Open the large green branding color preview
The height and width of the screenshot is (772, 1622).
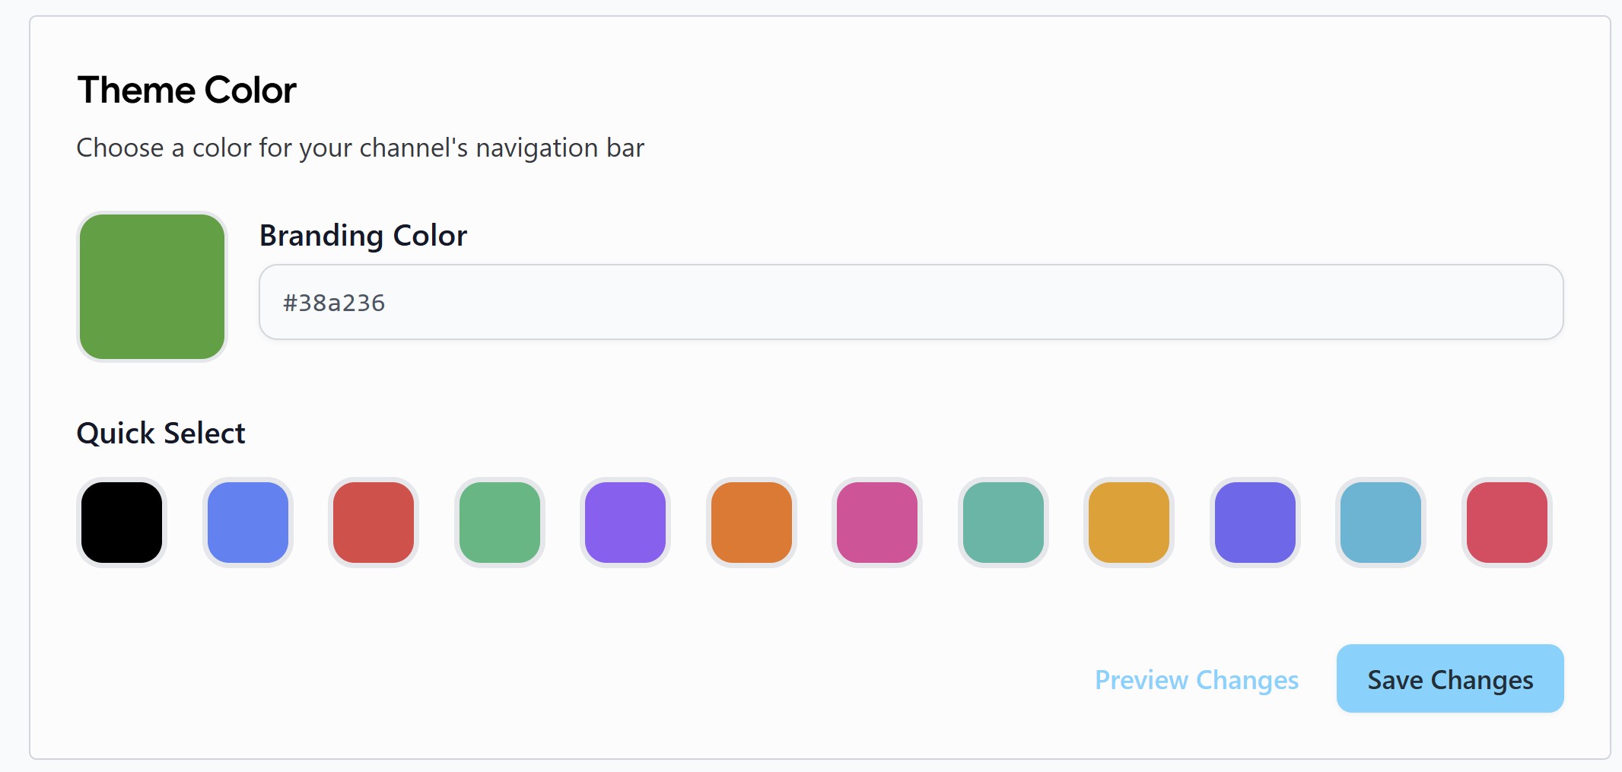click(x=152, y=287)
